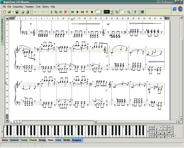Open the Tools menu
The height and width of the screenshot is (148, 184).
click(x=38, y=7)
